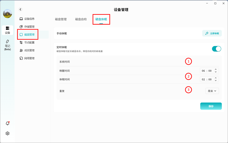Open notifications bell icon

pos(8,123)
